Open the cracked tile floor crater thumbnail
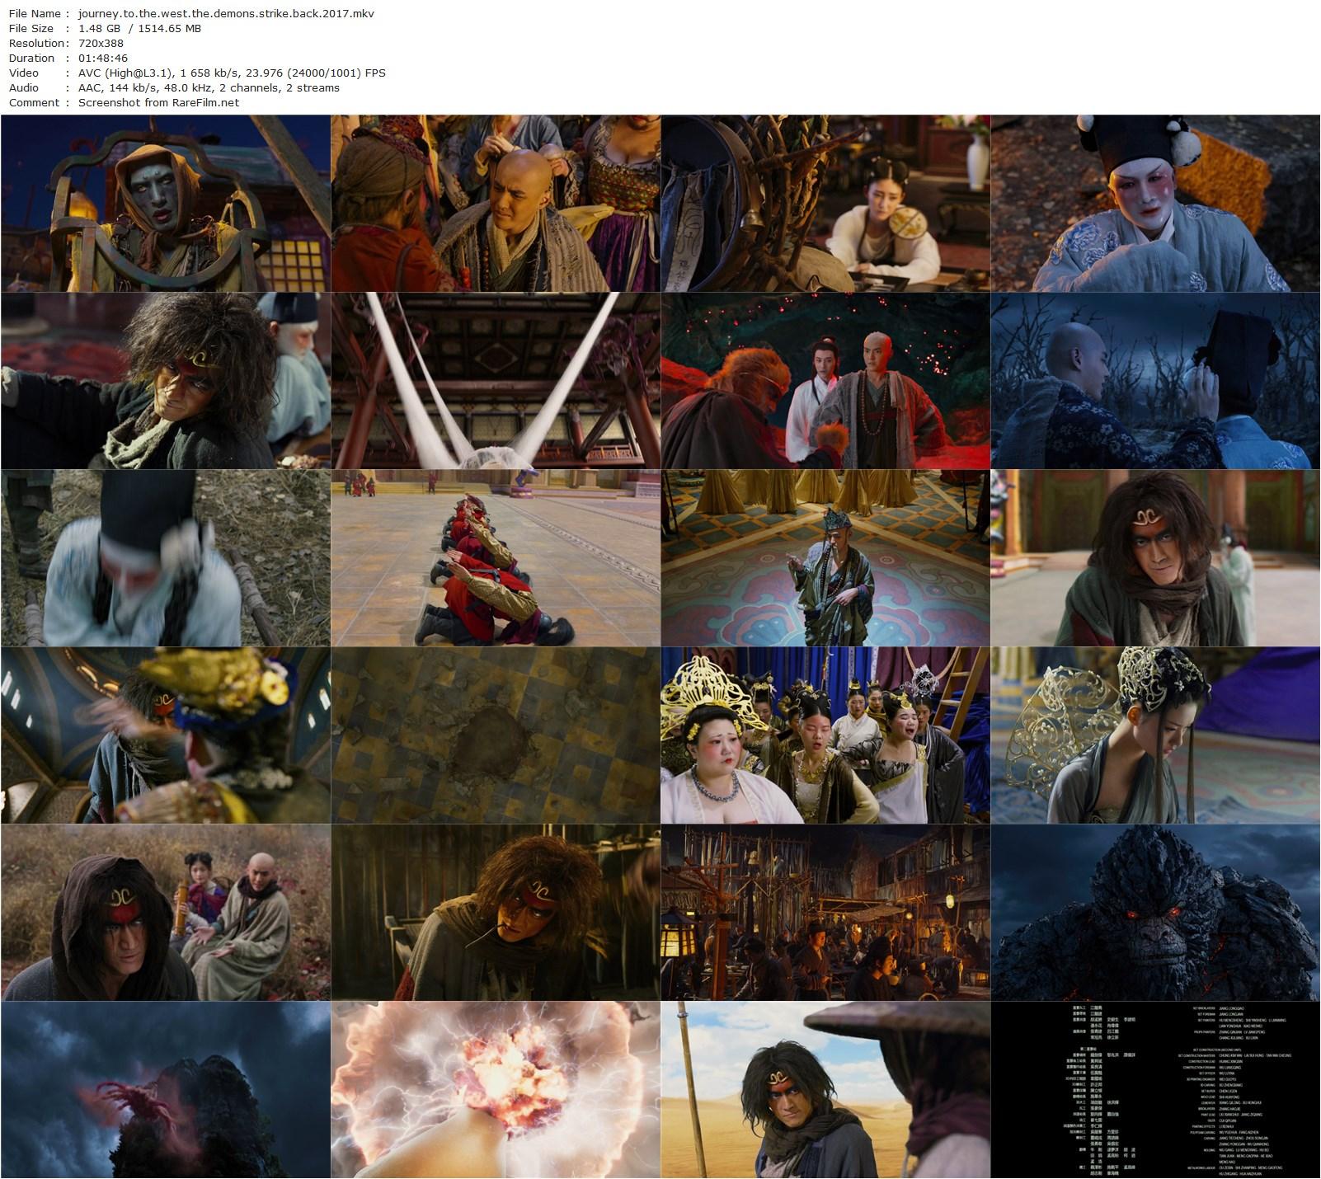1321x1179 pixels. [x=496, y=735]
